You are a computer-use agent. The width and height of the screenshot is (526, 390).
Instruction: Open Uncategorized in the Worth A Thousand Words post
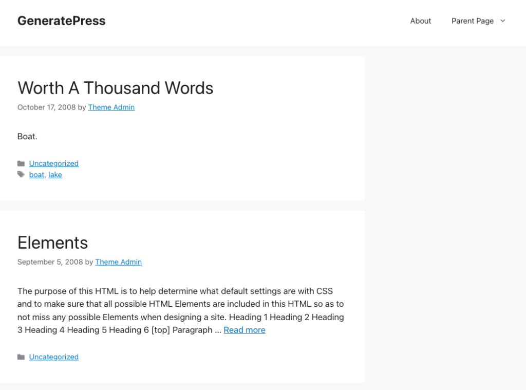point(53,163)
